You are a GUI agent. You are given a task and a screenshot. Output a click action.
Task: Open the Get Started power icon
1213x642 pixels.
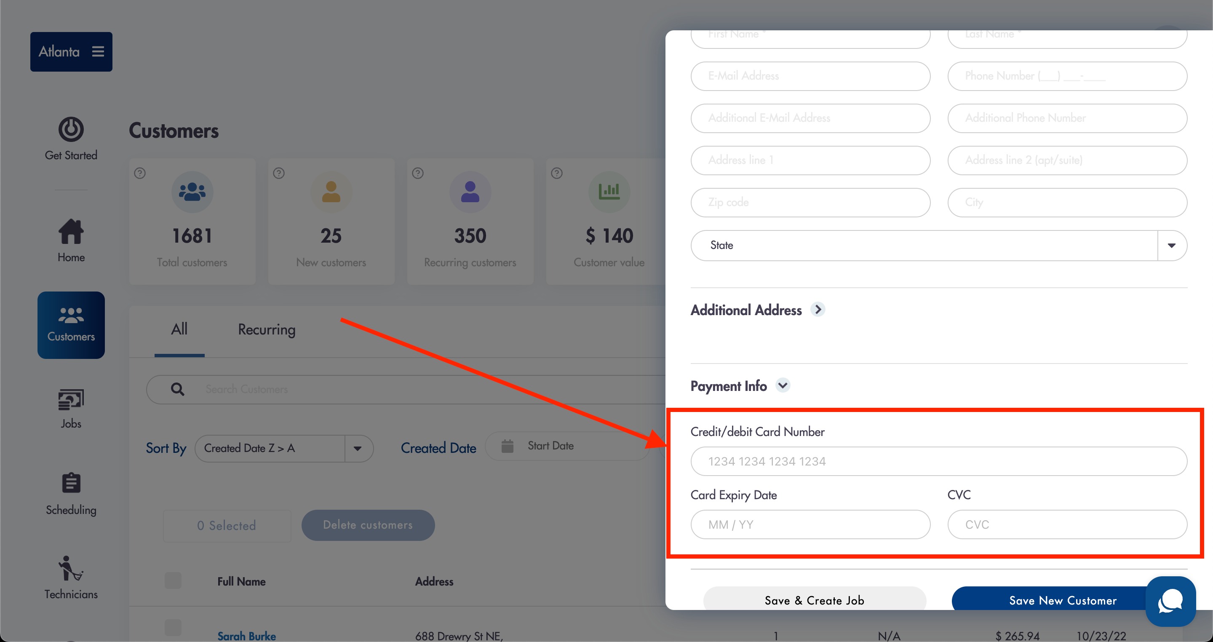(71, 129)
